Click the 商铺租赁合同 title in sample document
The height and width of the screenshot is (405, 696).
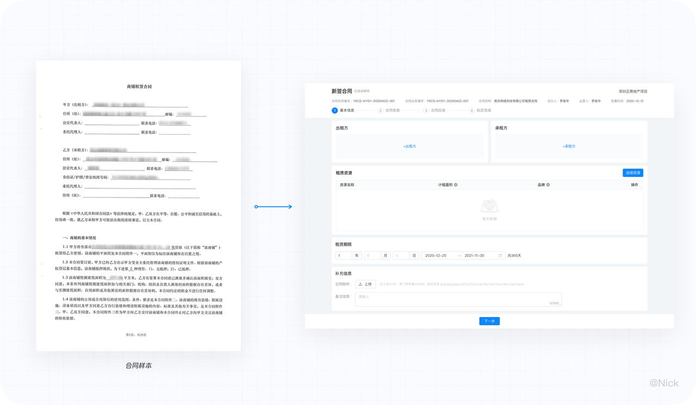pos(139,86)
